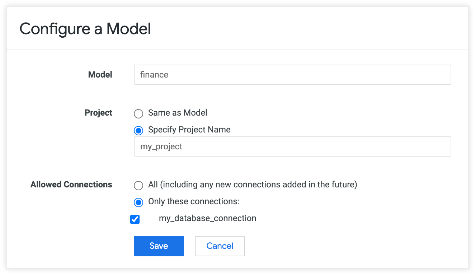Click the Project section label
475x275 pixels.
pyautogui.click(x=98, y=113)
